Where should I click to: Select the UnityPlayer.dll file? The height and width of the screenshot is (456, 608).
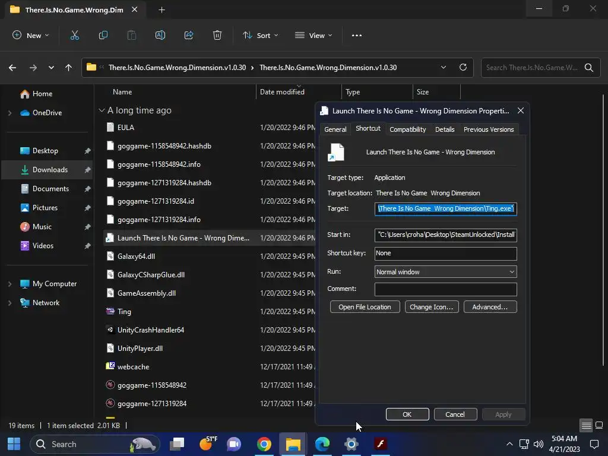pos(140,349)
